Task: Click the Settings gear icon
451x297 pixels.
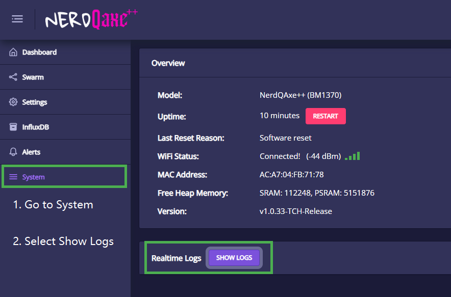Action: pos(13,102)
